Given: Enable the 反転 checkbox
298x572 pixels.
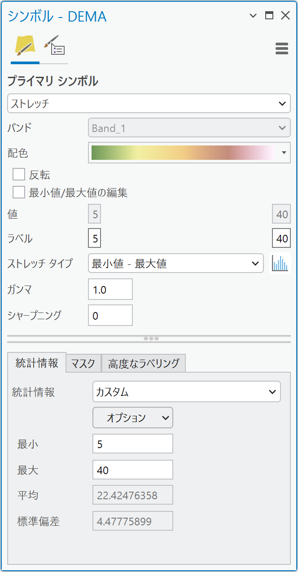Looking at the screenshot, I should [19, 174].
